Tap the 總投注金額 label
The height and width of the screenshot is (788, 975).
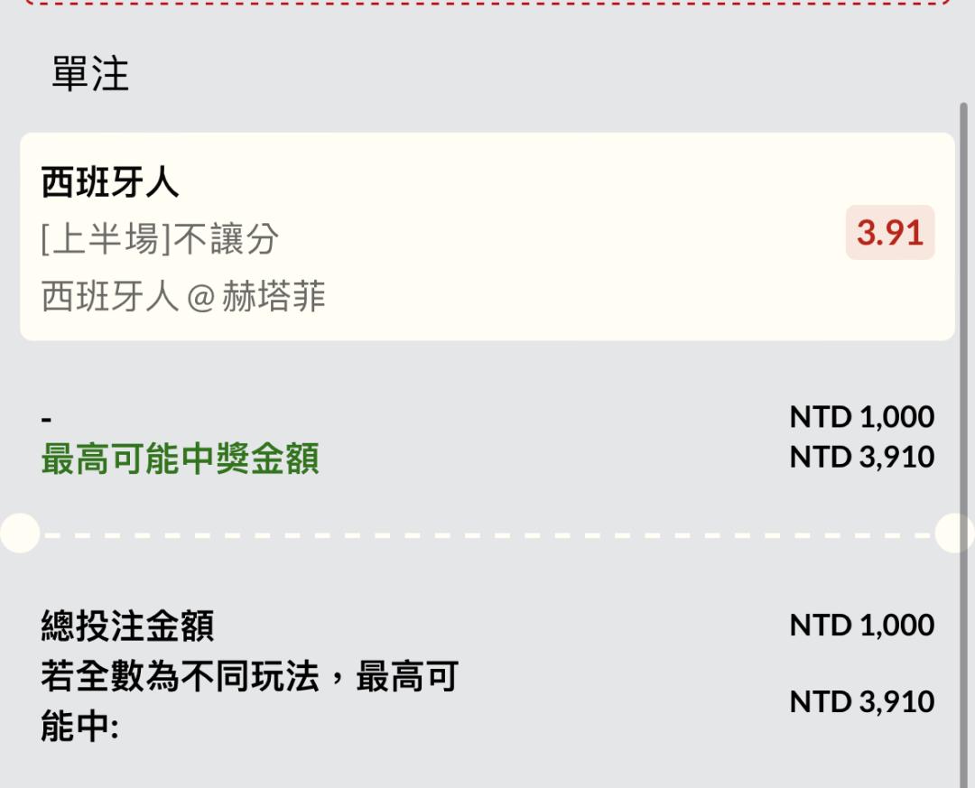[x=127, y=626]
